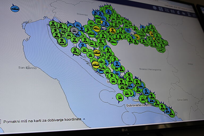Image resolution: width=204 pixels, height=136 pixels.
Task: Click 'Pomakni miš na karti' coordinates text
Action: [42, 121]
